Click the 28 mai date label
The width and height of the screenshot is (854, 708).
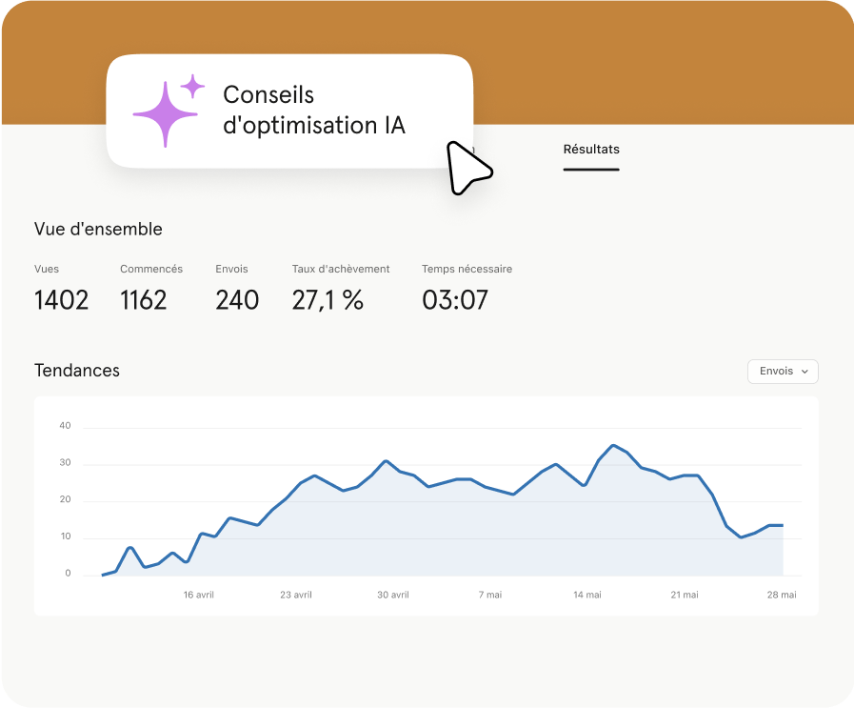coord(781,595)
